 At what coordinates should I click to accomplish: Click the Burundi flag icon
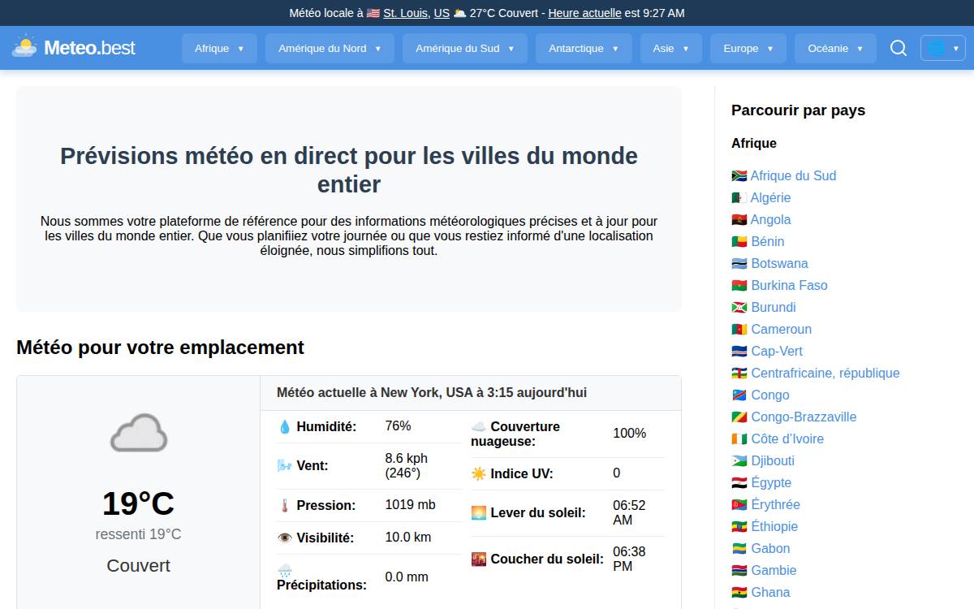coord(739,307)
